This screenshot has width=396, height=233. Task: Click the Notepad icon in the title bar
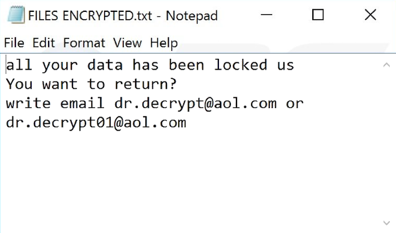pyautogui.click(x=16, y=15)
